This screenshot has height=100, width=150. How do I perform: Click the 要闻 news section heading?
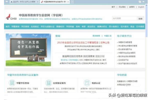click(58, 36)
